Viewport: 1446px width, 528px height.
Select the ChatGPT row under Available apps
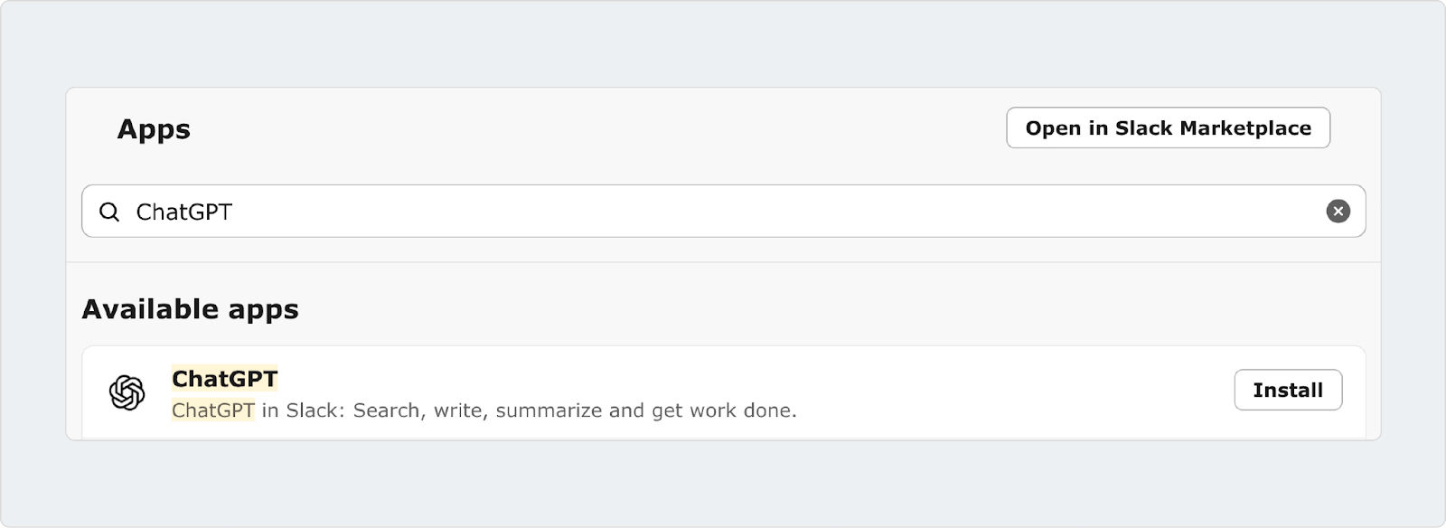[633, 391]
